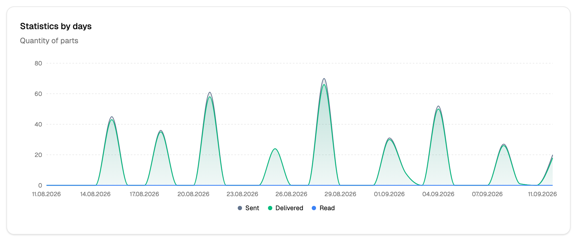The width and height of the screenshot is (577, 241).
Task: Click the tallest chart peak reaching about 70
Action: coord(324,79)
